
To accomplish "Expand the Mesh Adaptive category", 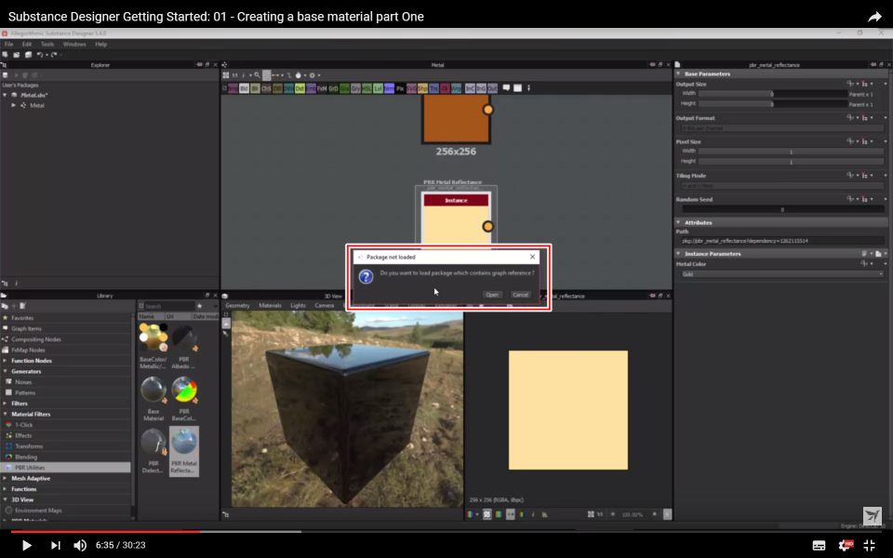I will point(6,478).
